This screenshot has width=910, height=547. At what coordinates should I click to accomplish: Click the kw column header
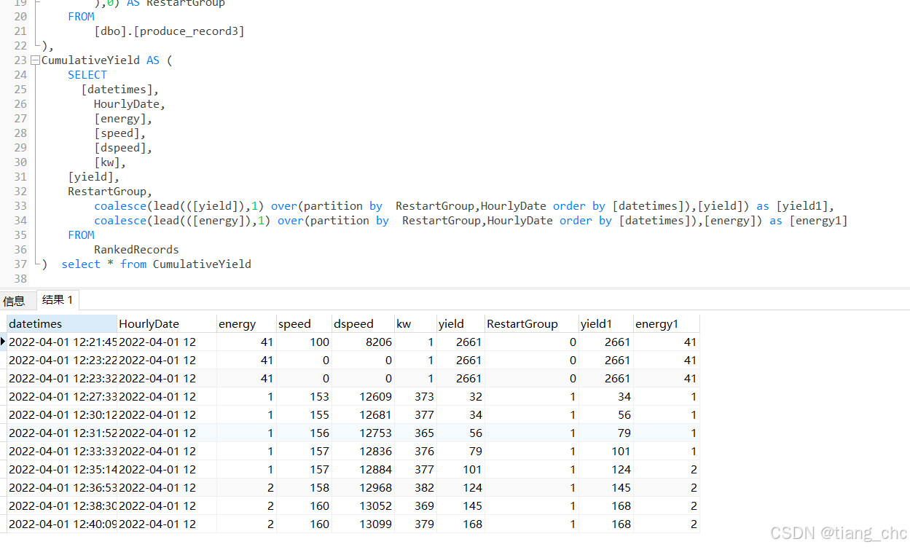415,324
